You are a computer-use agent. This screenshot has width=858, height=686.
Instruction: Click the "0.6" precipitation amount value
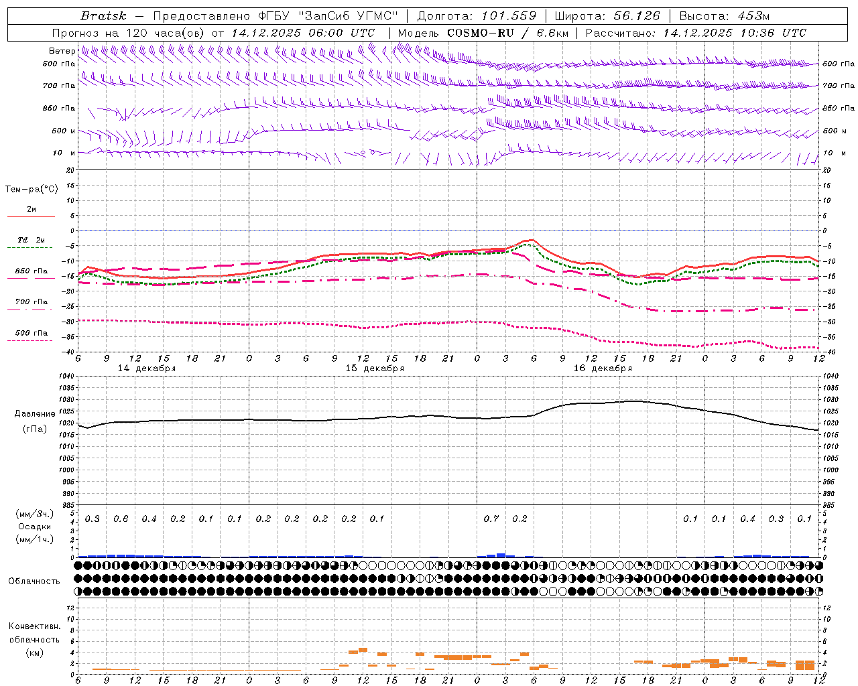pos(121,519)
